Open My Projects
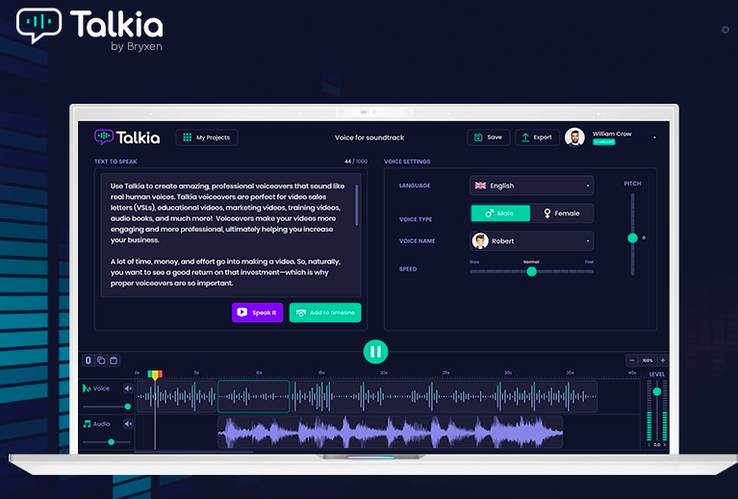 click(207, 137)
